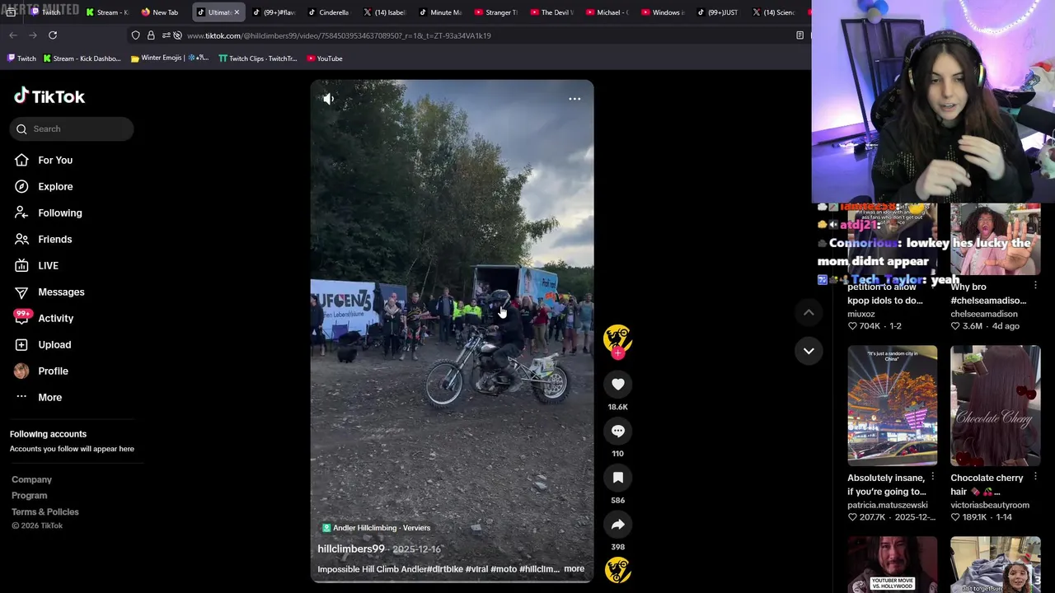Expand the Program footer section
The image size is (1055, 593).
[29, 495]
